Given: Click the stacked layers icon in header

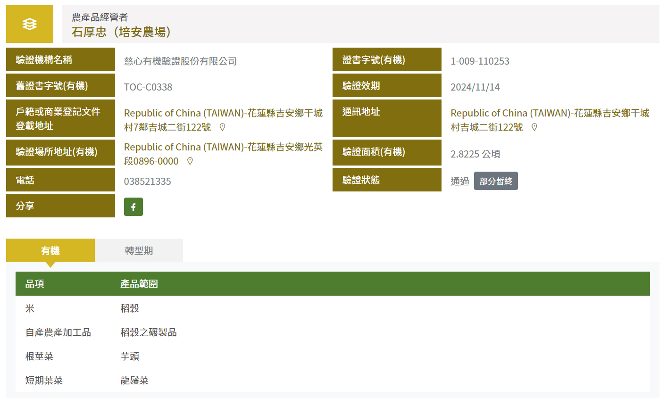Looking at the screenshot, I should pyautogui.click(x=30, y=24).
